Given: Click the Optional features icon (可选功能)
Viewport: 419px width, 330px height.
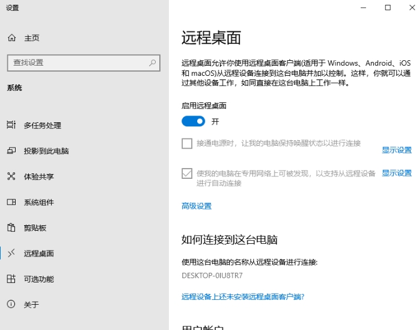Looking at the screenshot, I should coord(11,279).
